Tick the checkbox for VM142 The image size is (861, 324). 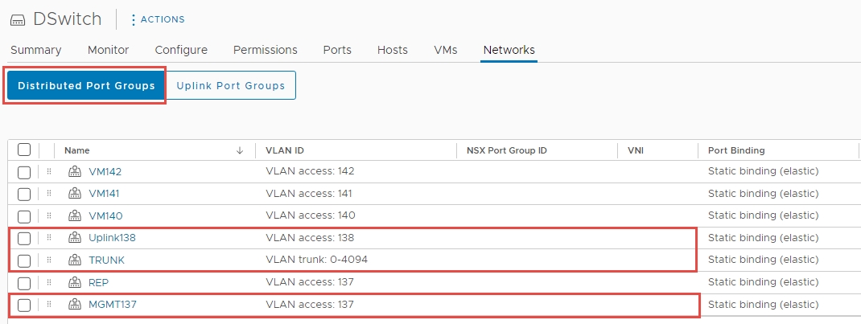(x=24, y=172)
